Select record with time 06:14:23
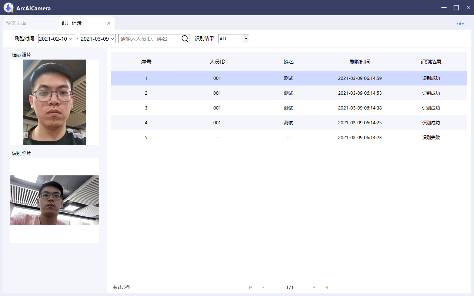The width and height of the screenshot is (474, 296). [289, 137]
